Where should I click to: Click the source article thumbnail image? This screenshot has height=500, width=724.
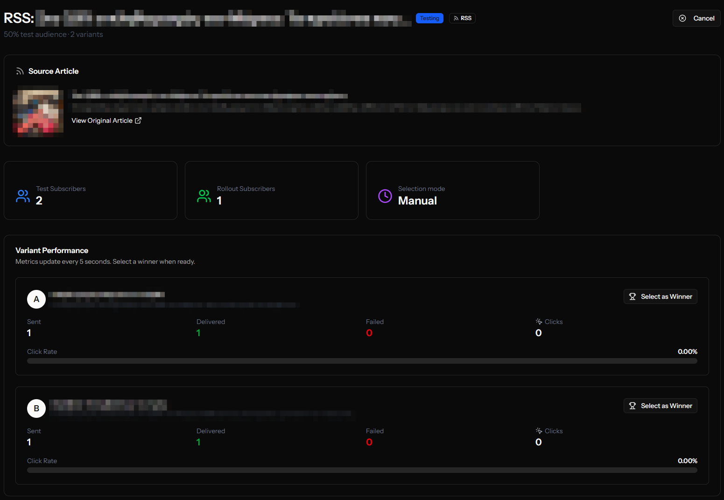[38, 111]
